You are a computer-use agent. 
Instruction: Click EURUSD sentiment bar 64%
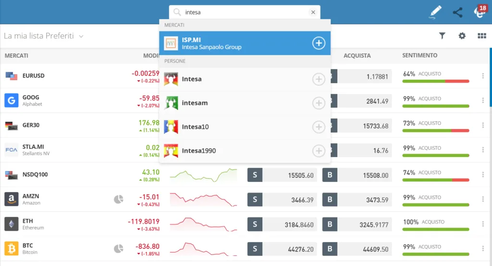click(x=435, y=81)
